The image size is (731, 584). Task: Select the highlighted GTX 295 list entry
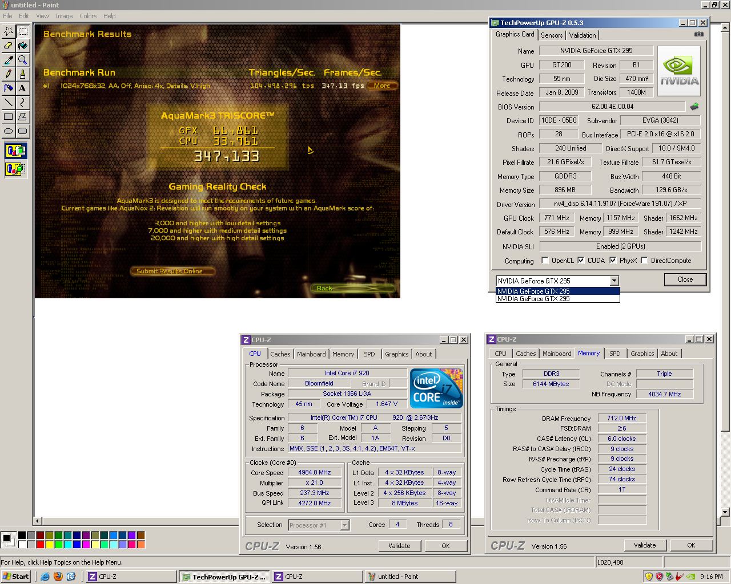pos(558,291)
